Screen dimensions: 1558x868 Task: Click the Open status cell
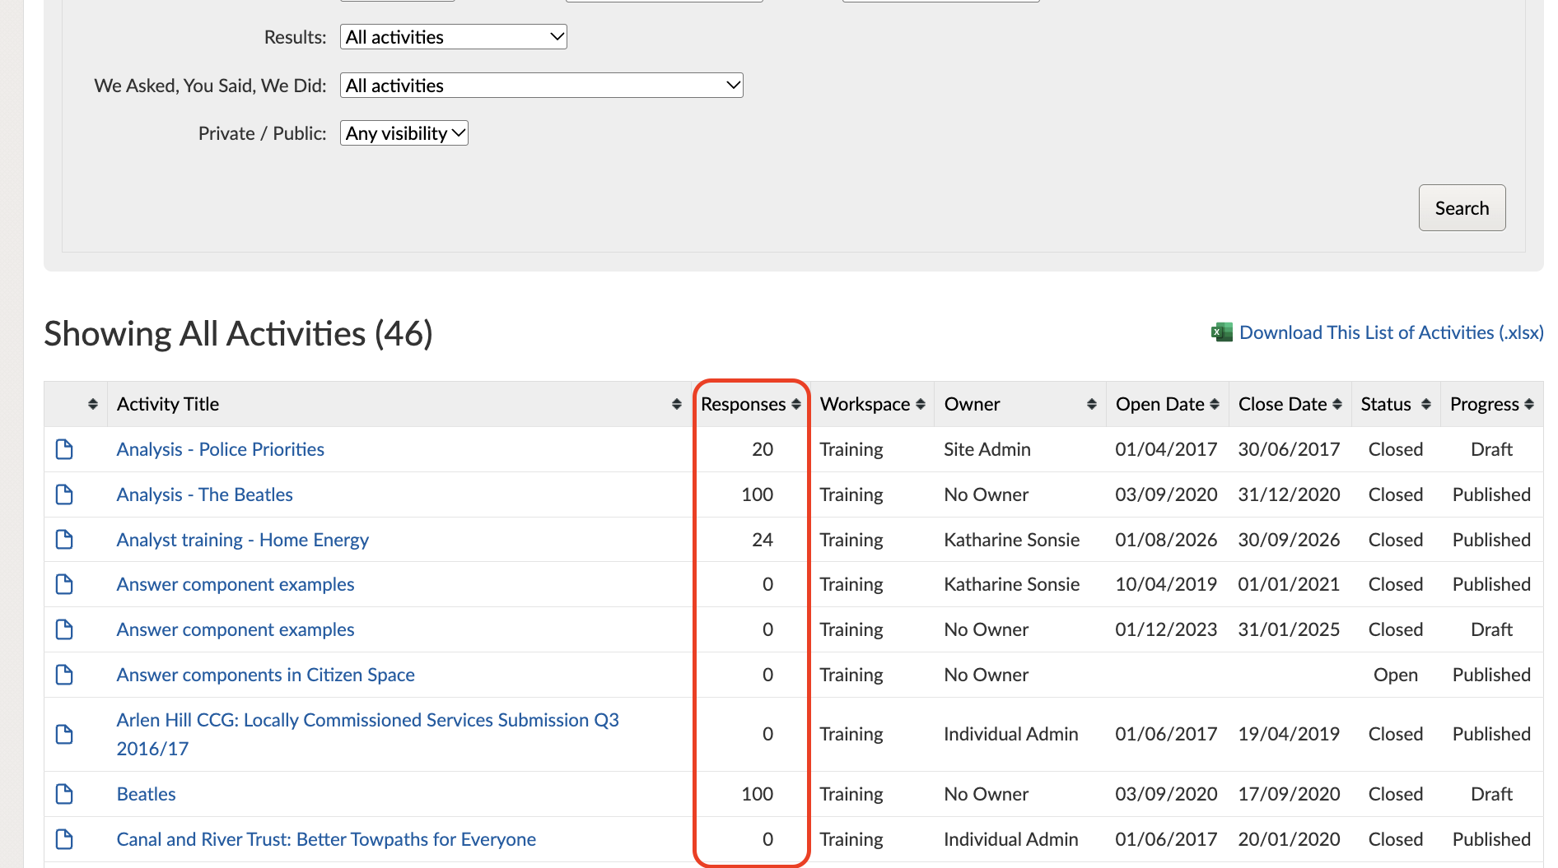click(x=1396, y=675)
